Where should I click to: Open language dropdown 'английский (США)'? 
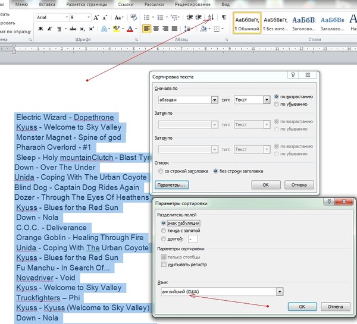(x=280, y=292)
